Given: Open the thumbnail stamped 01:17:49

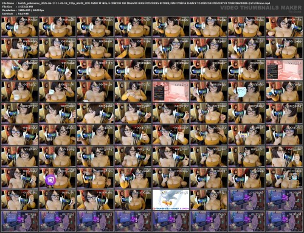Looking at the screenshot, I should (247, 221).
